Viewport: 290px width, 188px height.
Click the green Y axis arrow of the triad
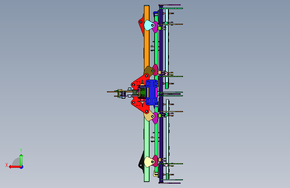(x=21, y=160)
